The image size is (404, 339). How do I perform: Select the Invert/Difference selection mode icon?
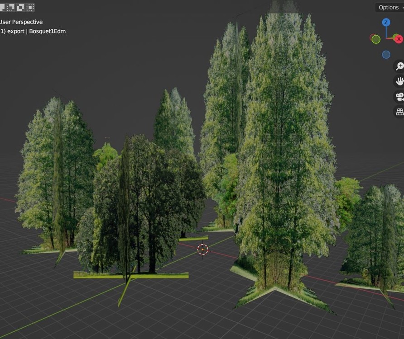tap(20, 8)
